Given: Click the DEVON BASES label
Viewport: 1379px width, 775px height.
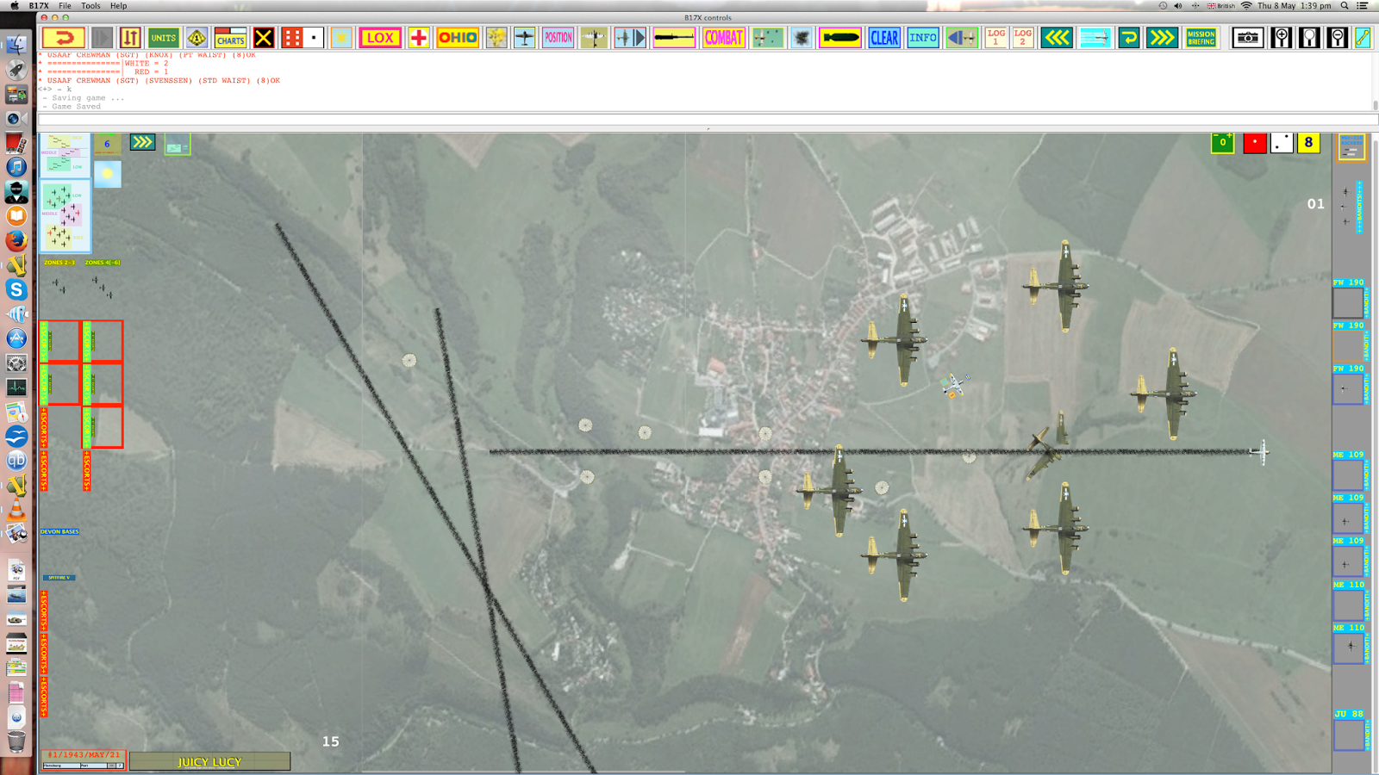Looking at the screenshot, I should [x=59, y=532].
